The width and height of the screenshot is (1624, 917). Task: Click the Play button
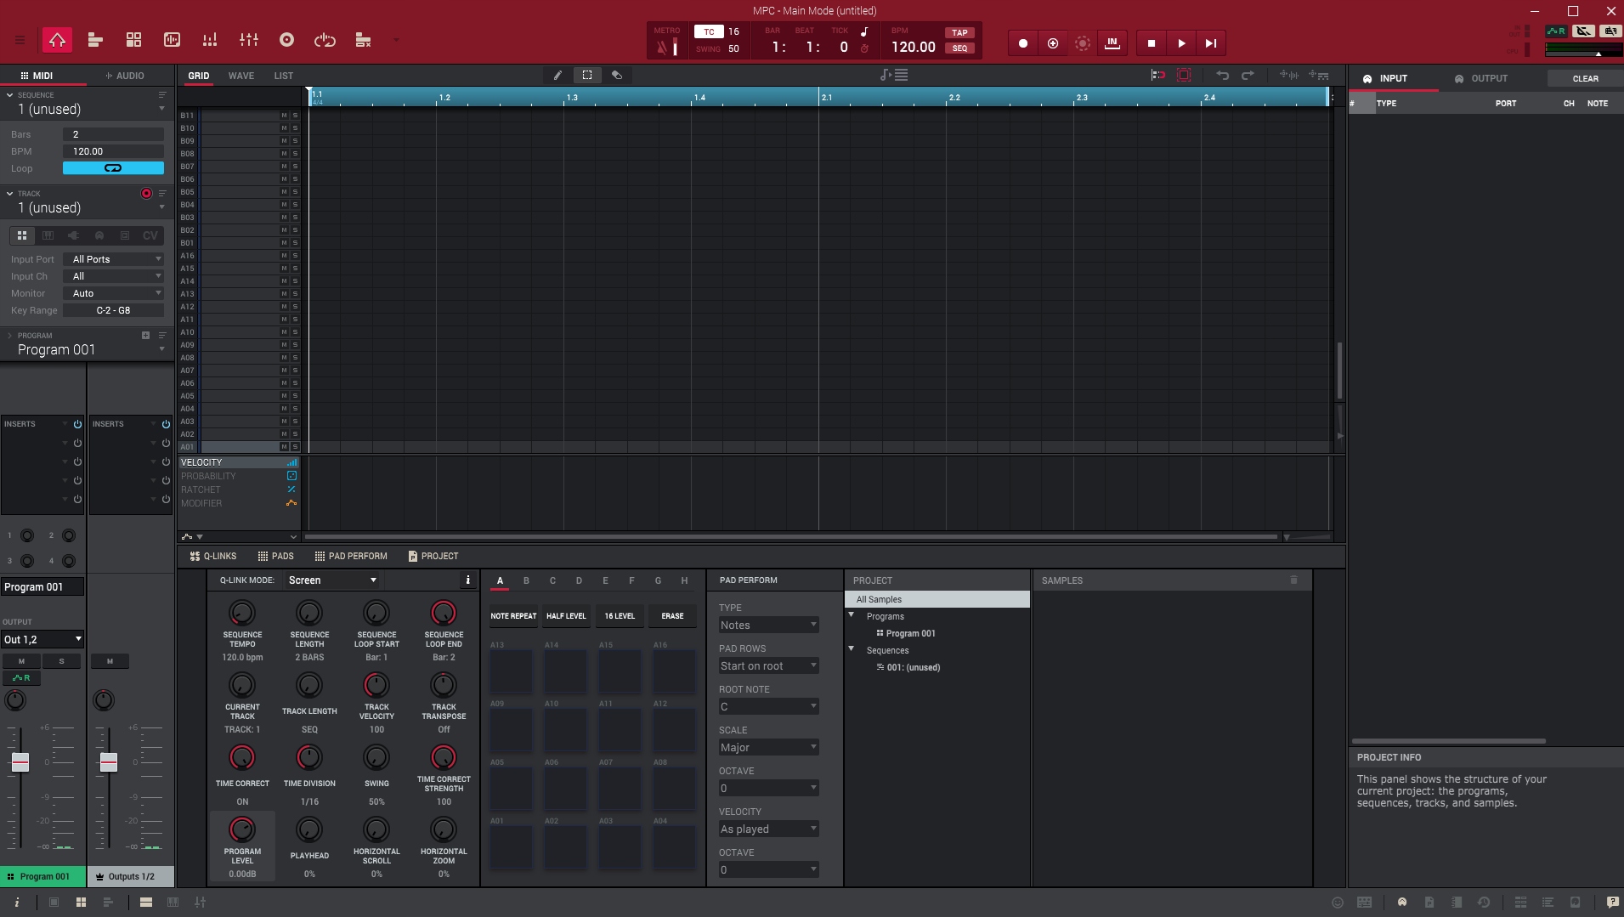point(1181,43)
